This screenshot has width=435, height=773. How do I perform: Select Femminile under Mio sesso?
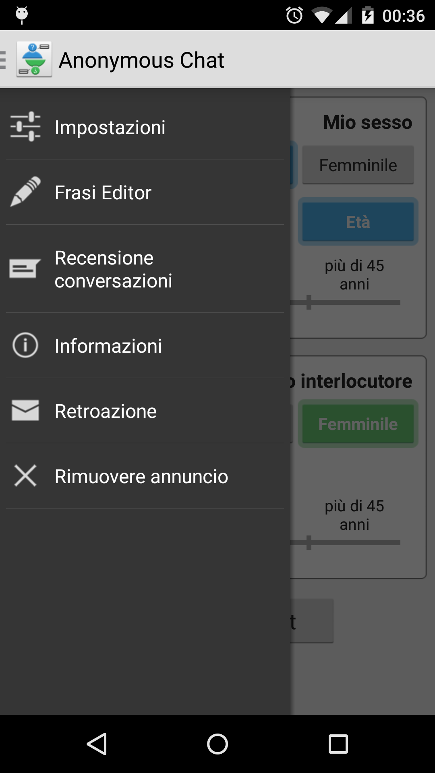358,165
